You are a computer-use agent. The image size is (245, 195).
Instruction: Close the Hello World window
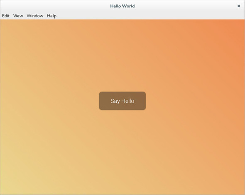(x=239, y=6)
